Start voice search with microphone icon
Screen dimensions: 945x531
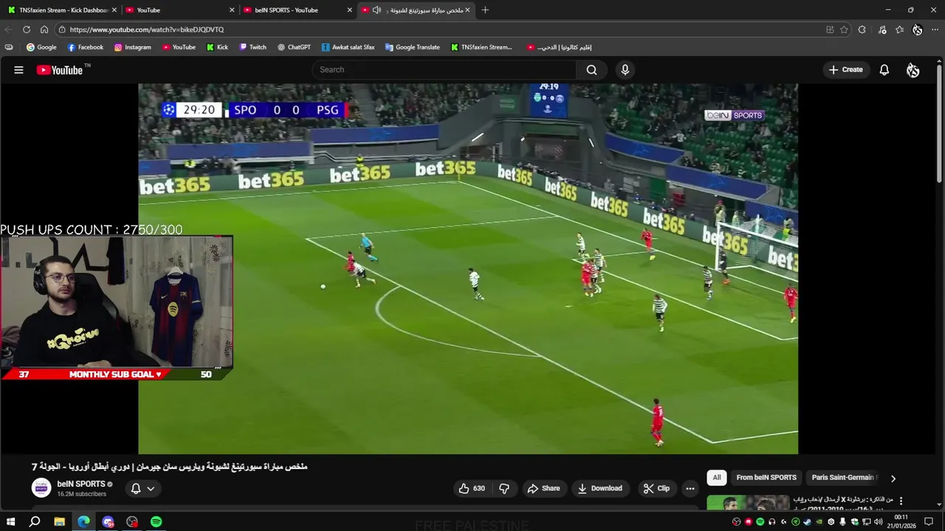625,70
